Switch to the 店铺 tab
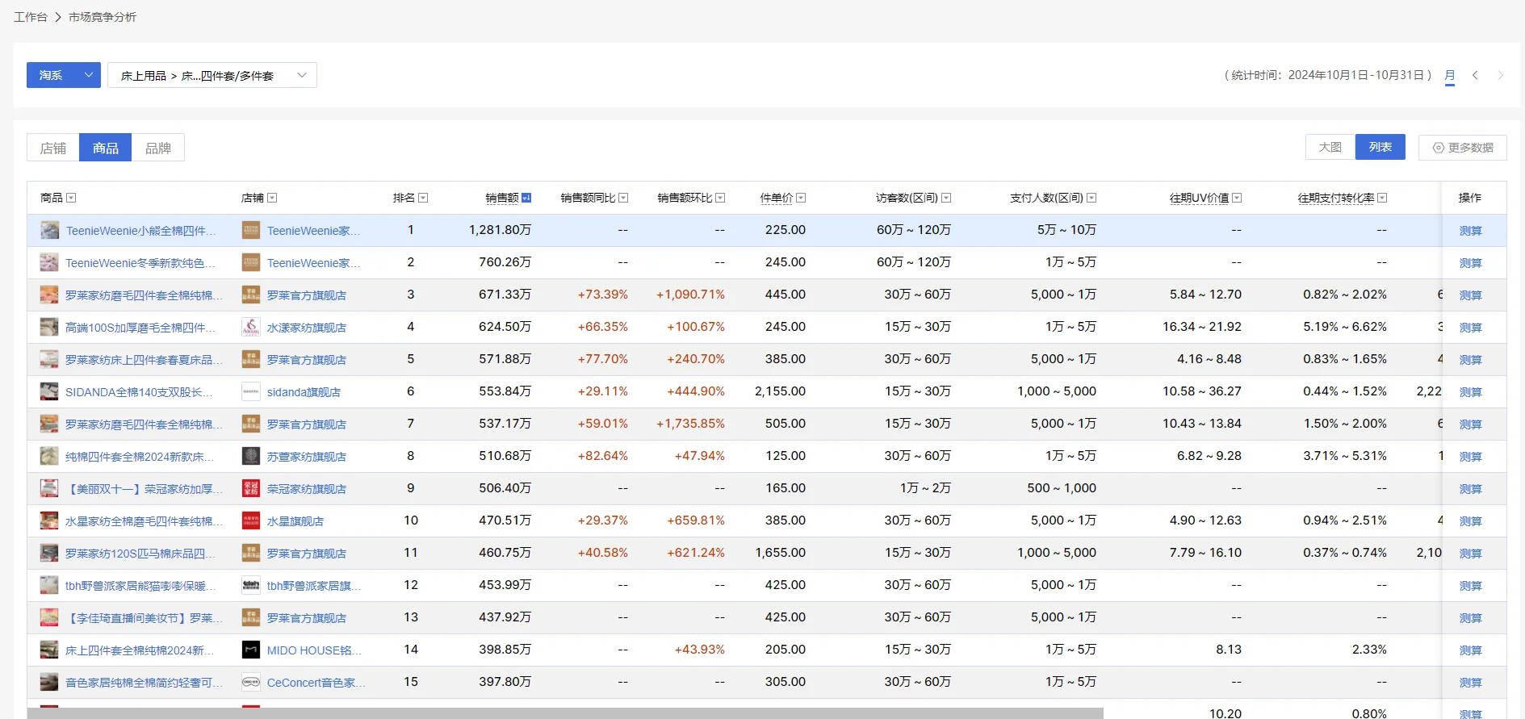The image size is (1525, 719). [x=53, y=148]
